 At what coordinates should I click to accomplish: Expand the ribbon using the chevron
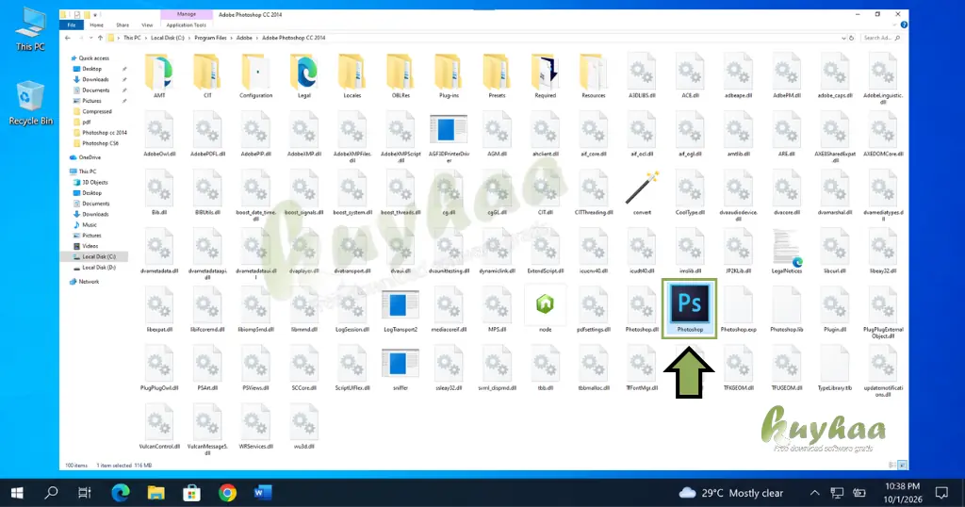[x=895, y=25]
